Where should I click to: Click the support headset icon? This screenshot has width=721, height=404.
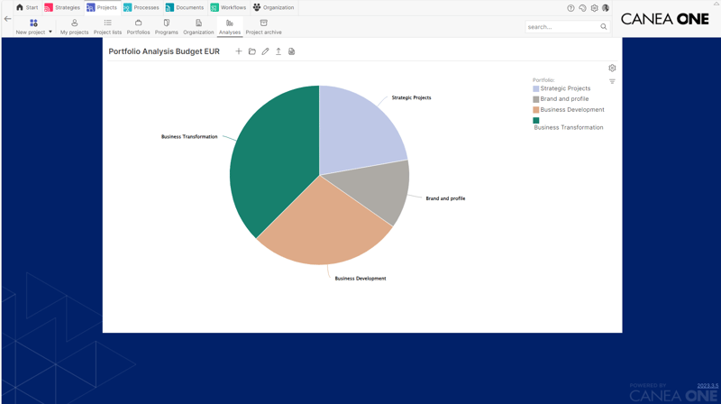pyautogui.click(x=582, y=8)
